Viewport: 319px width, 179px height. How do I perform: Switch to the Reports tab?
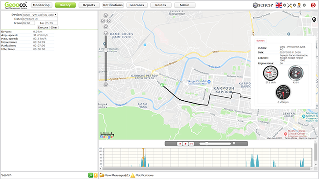tap(89, 5)
